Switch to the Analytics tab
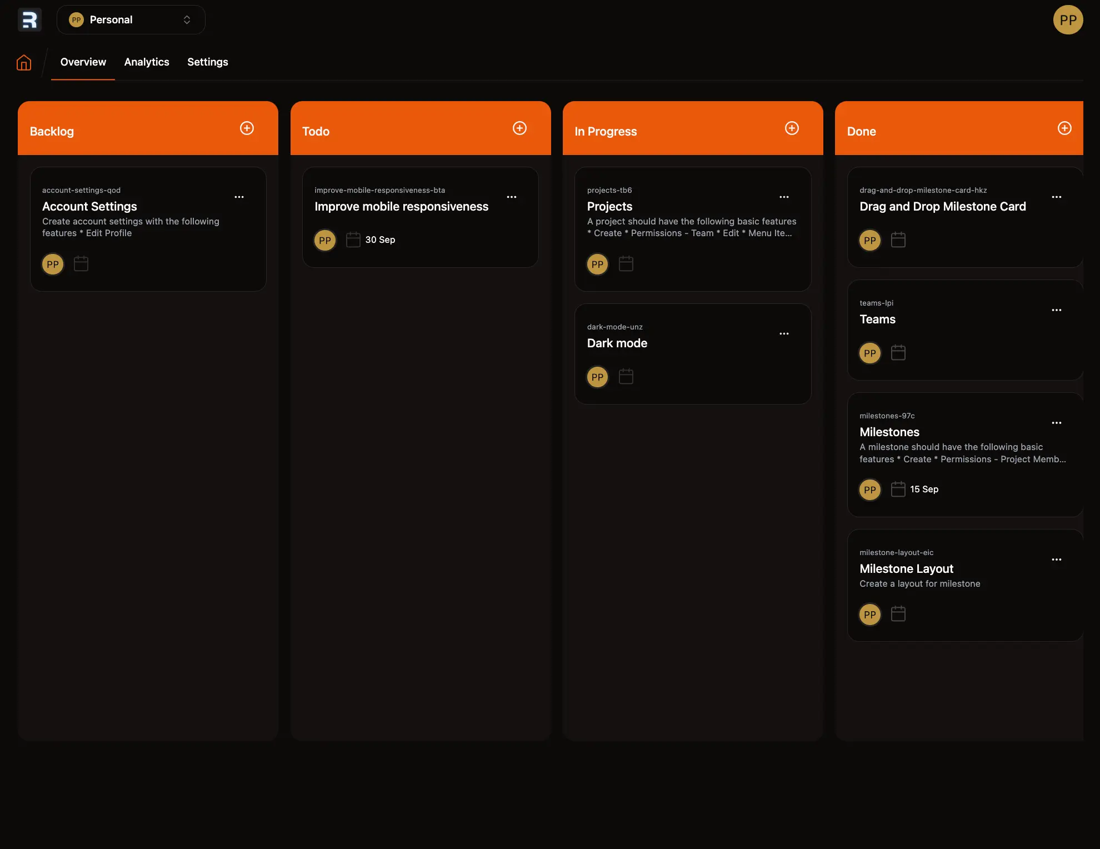This screenshot has width=1100, height=849. coord(147,62)
